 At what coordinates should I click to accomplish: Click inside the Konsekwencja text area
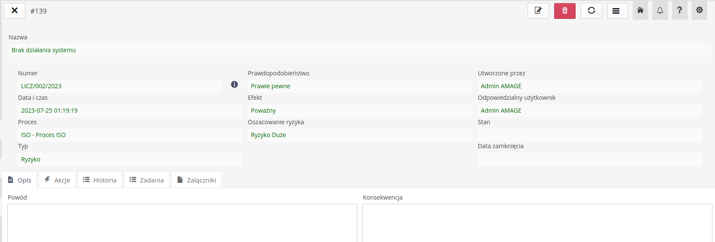point(537,223)
